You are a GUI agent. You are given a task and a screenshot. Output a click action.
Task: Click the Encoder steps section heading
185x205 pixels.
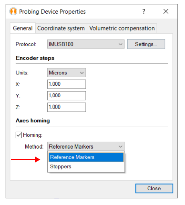35,58
